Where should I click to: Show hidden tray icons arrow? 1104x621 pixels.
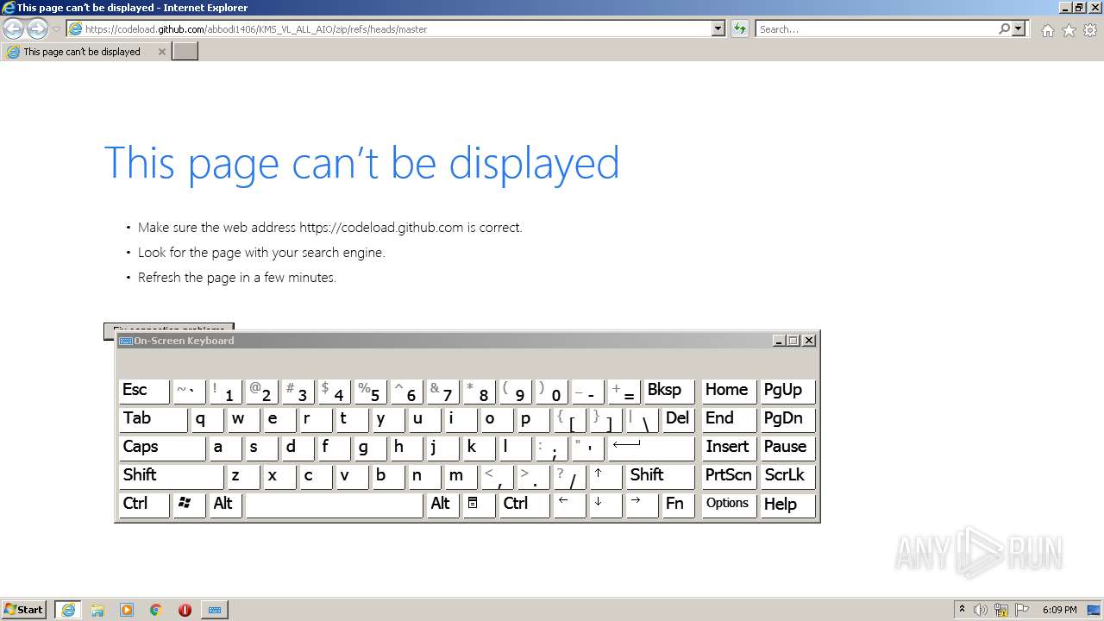(x=962, y=610)
